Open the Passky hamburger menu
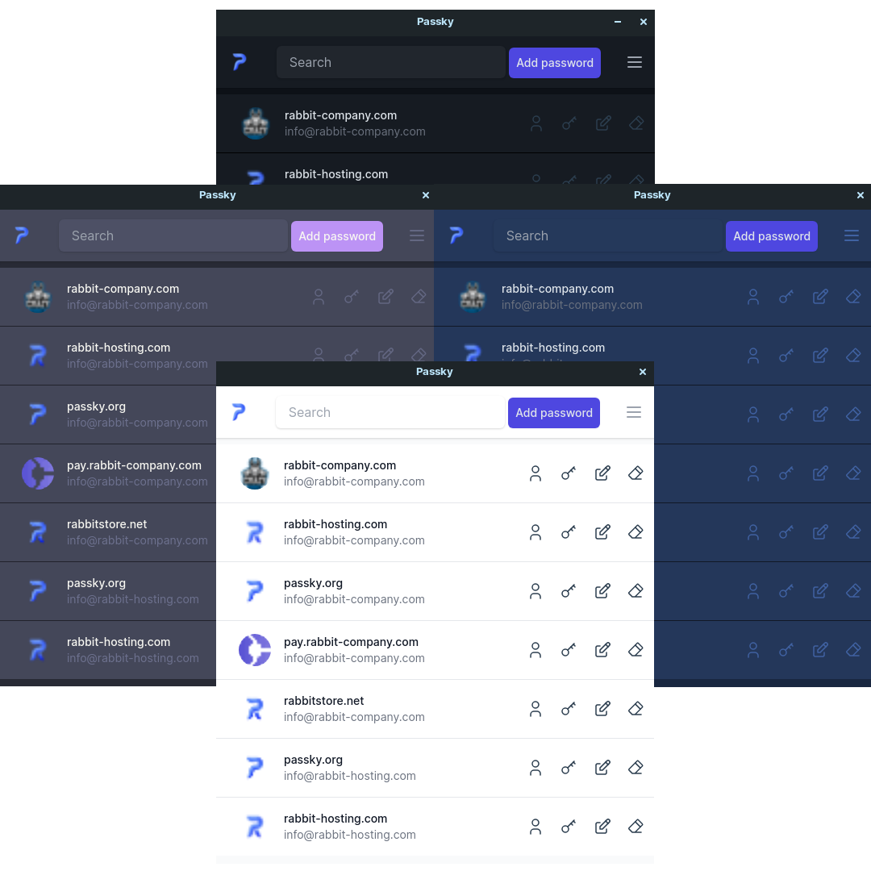 tap(634, 412)
